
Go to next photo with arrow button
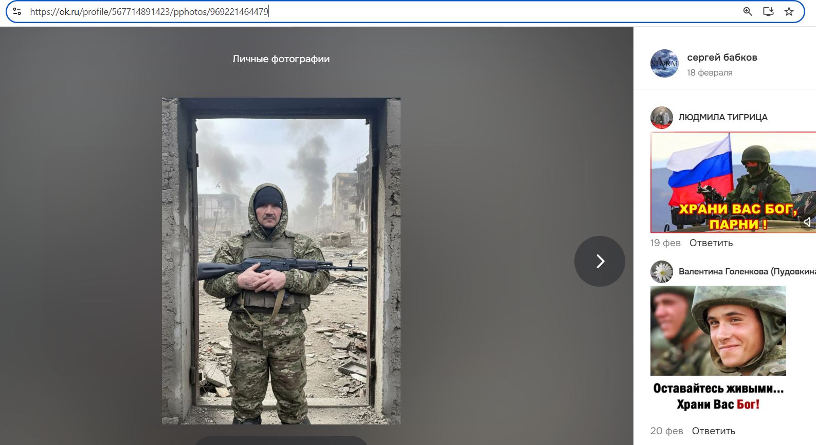click(600, 261)
